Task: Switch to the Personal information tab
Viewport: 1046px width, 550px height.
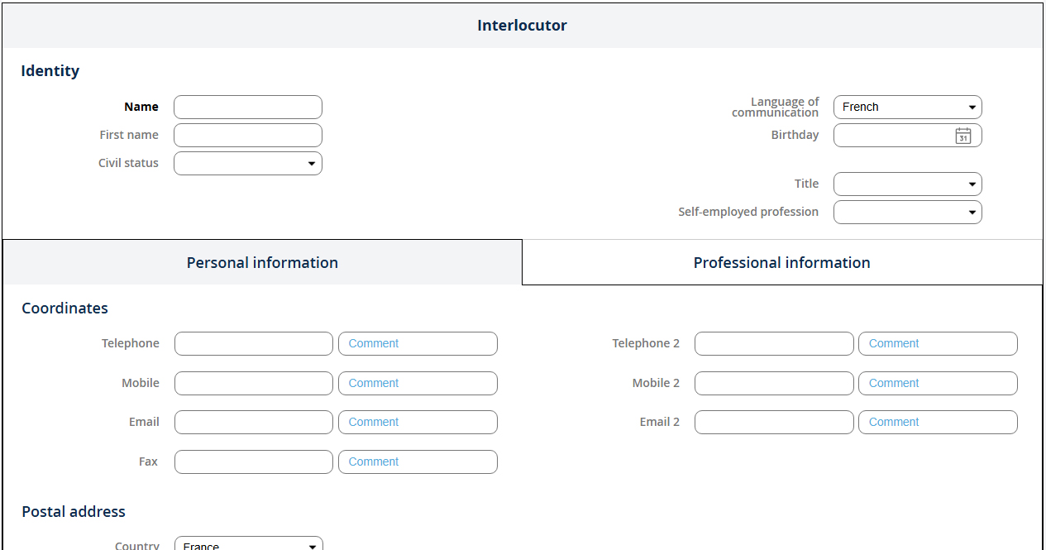Action: 262,263
